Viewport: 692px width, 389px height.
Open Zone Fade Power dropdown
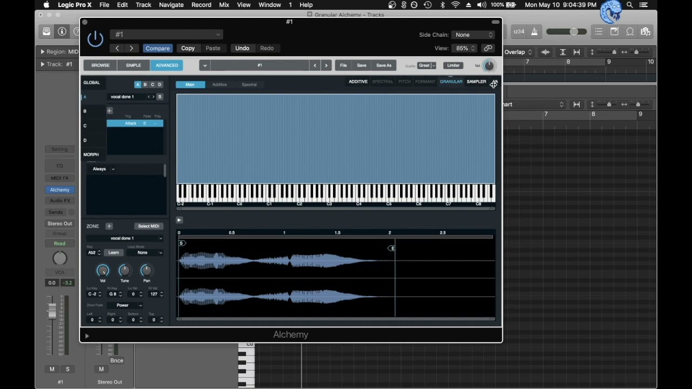(125, 305)
